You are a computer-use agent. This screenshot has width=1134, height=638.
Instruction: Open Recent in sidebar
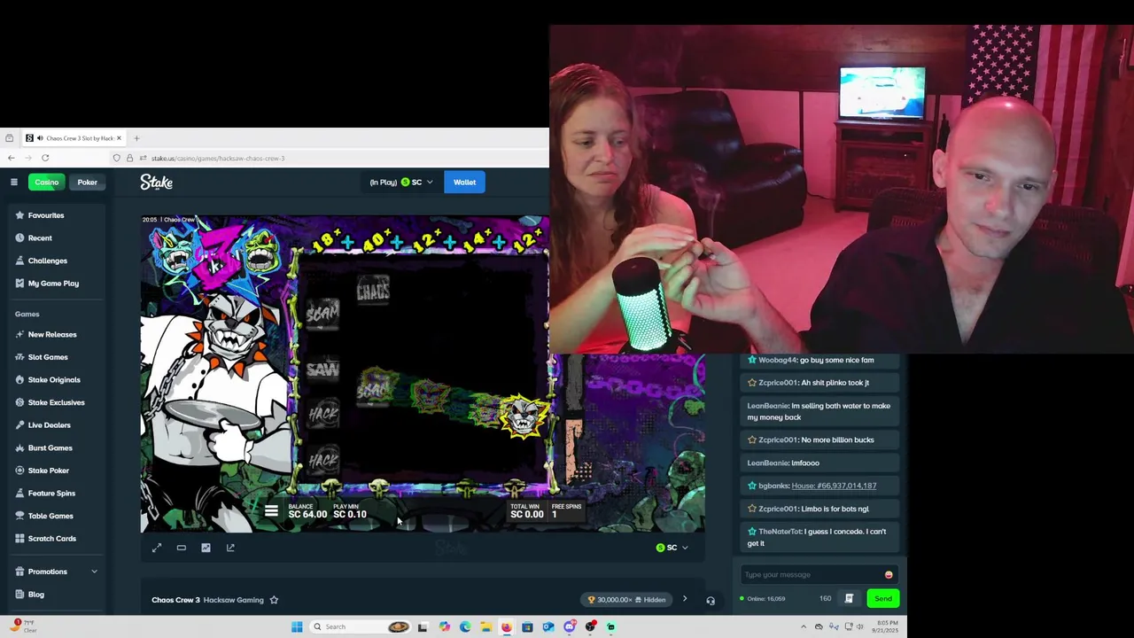(40, 237)
